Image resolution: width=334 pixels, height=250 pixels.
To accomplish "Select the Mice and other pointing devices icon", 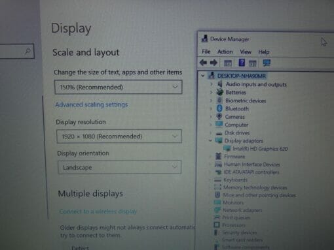I will coord(217,195).
